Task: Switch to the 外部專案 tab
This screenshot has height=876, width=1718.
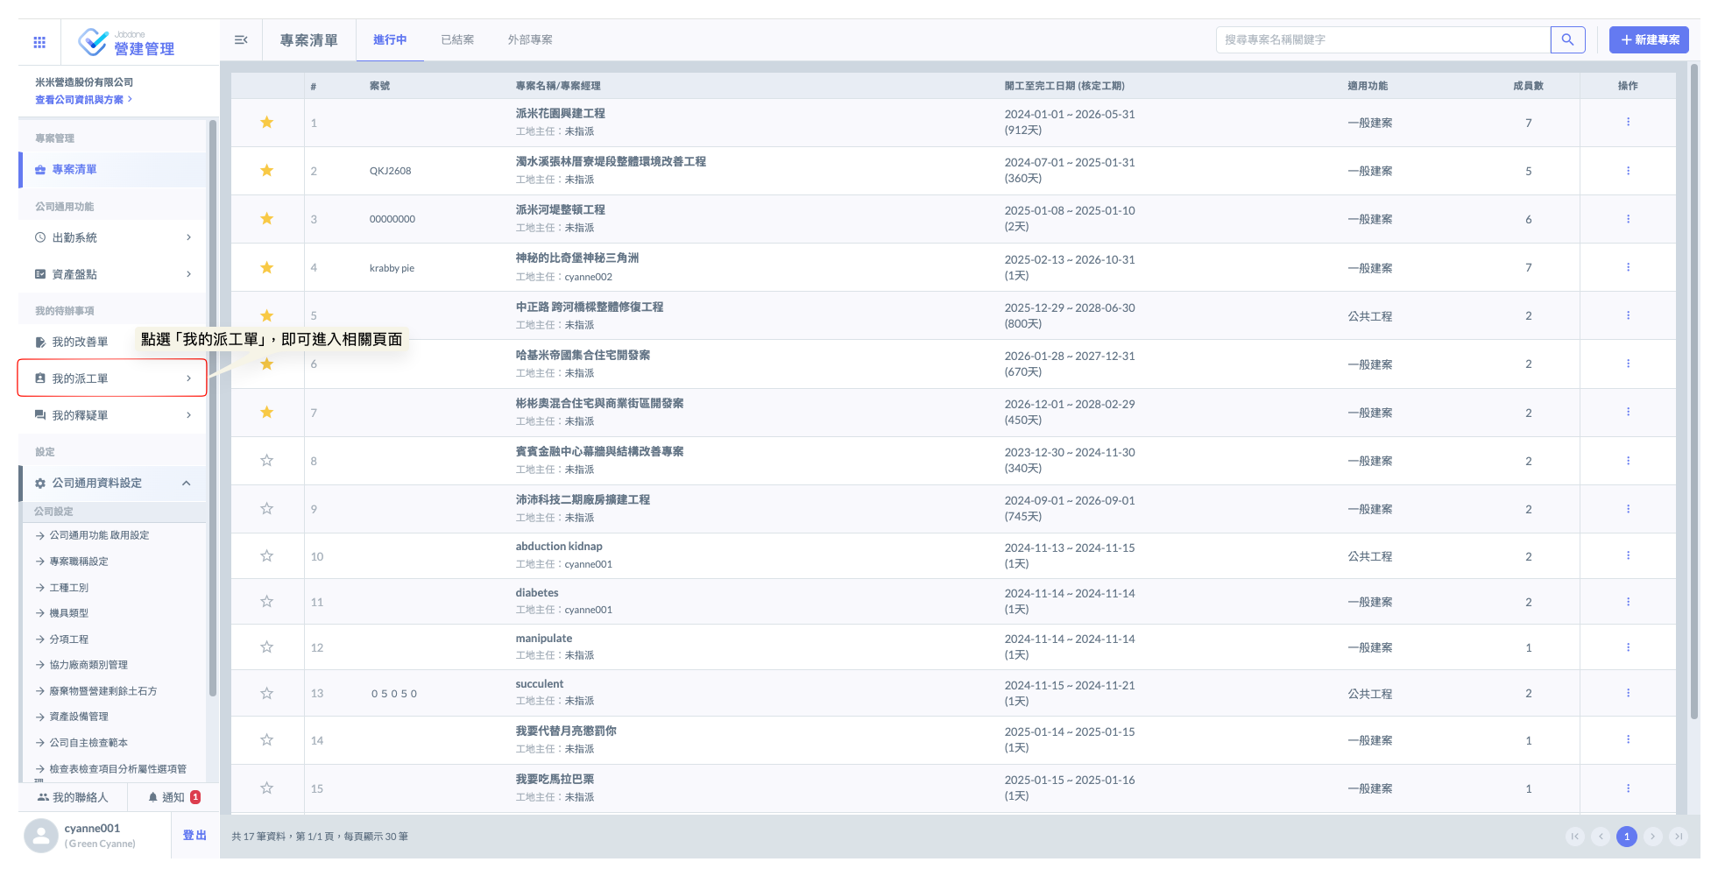Action: pos(530,40)
